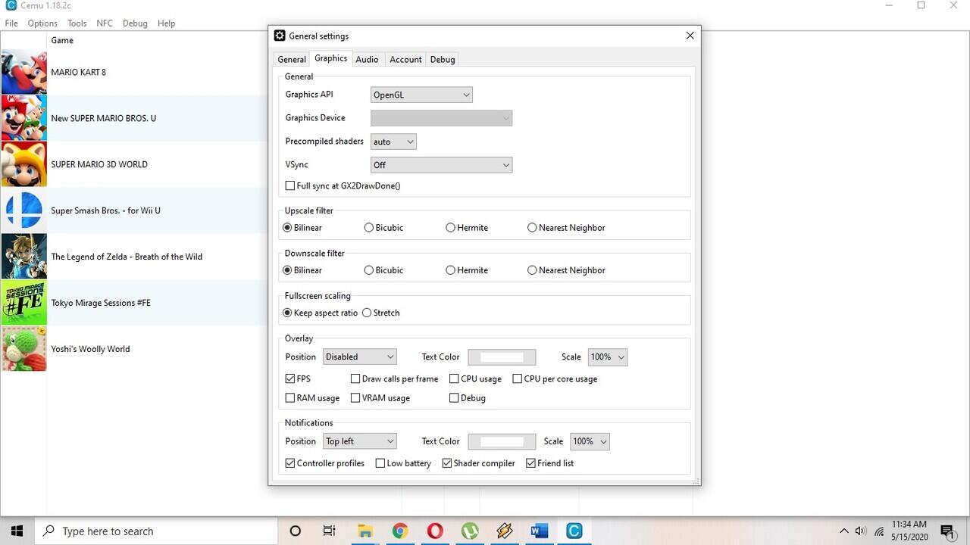Open Notifications Position dropdown
Image resolution: width=970 pixels, height=545 pixels.
coord(360,441)
